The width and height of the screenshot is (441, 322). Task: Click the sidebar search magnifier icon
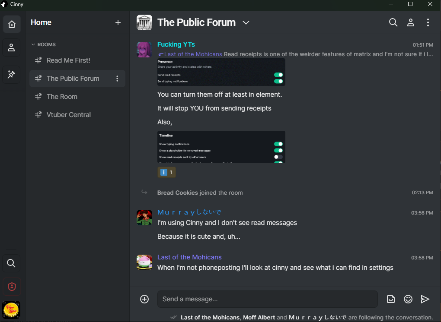click(x=12, y=263)
